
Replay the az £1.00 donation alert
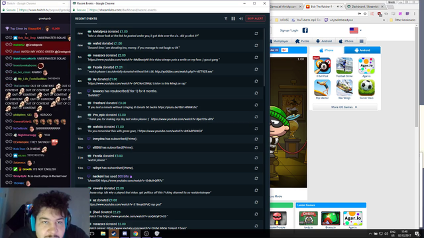256,202
